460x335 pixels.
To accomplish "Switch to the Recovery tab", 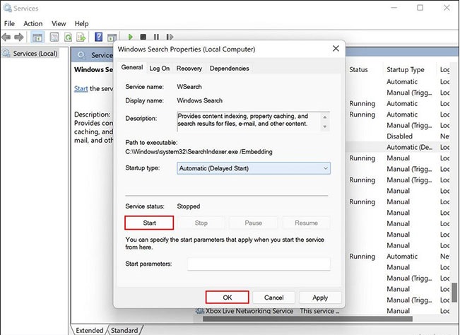I will (x=189, y=68).
